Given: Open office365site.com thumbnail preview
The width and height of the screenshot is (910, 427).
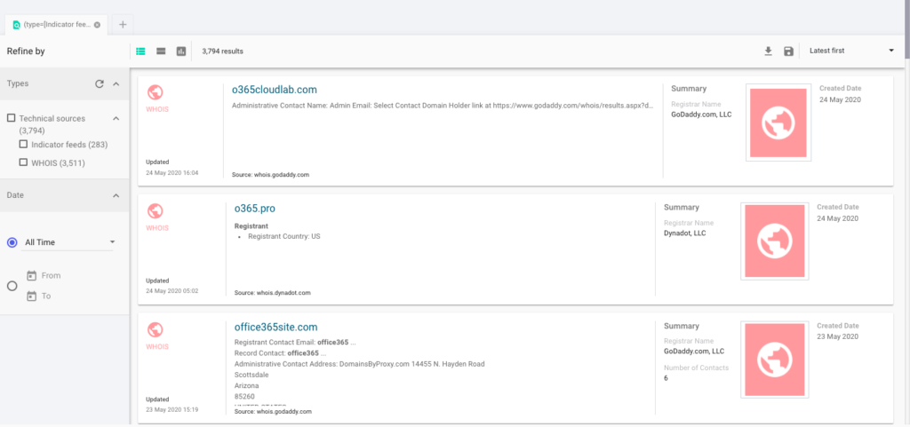Looking at the screenshot, I should 775,360.
